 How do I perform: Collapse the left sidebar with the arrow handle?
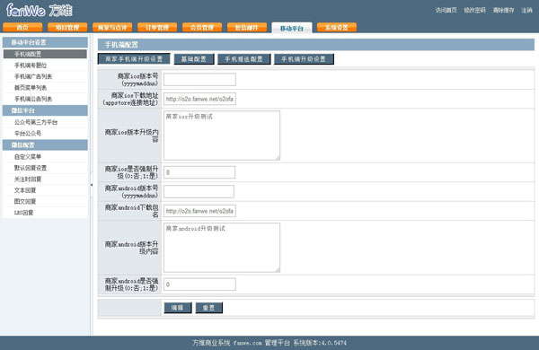point(92,185)
